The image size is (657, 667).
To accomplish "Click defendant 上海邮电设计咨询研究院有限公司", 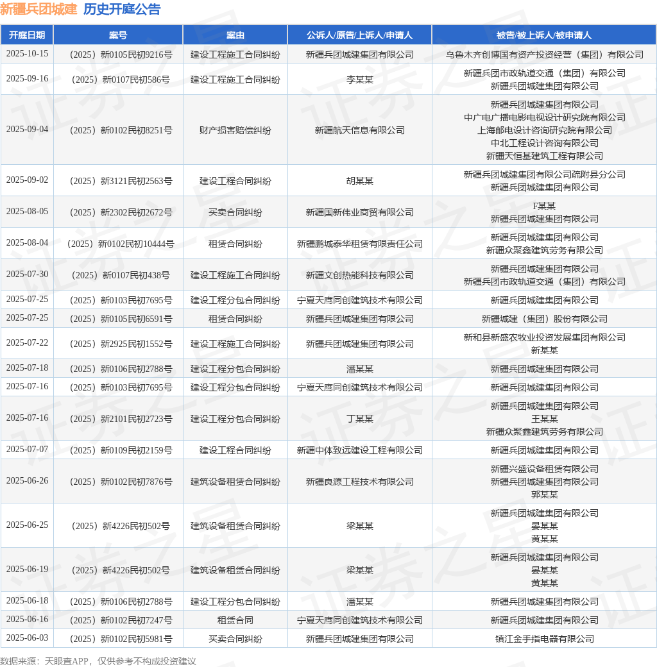I will (544, 130).
